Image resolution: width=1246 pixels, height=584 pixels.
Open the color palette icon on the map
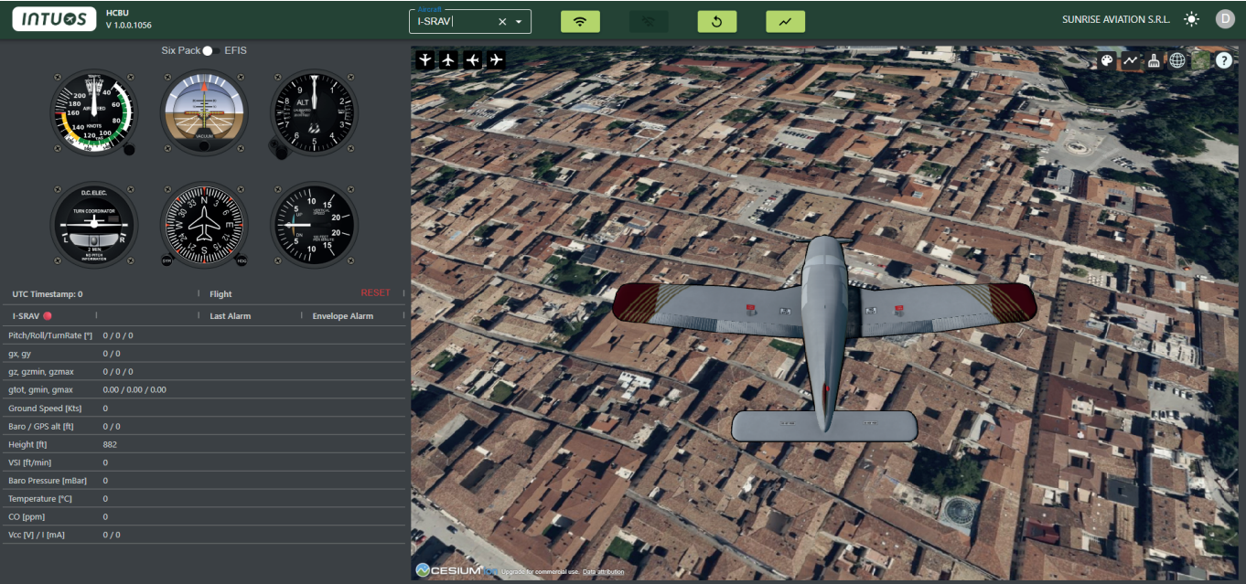coord(1107,60)
